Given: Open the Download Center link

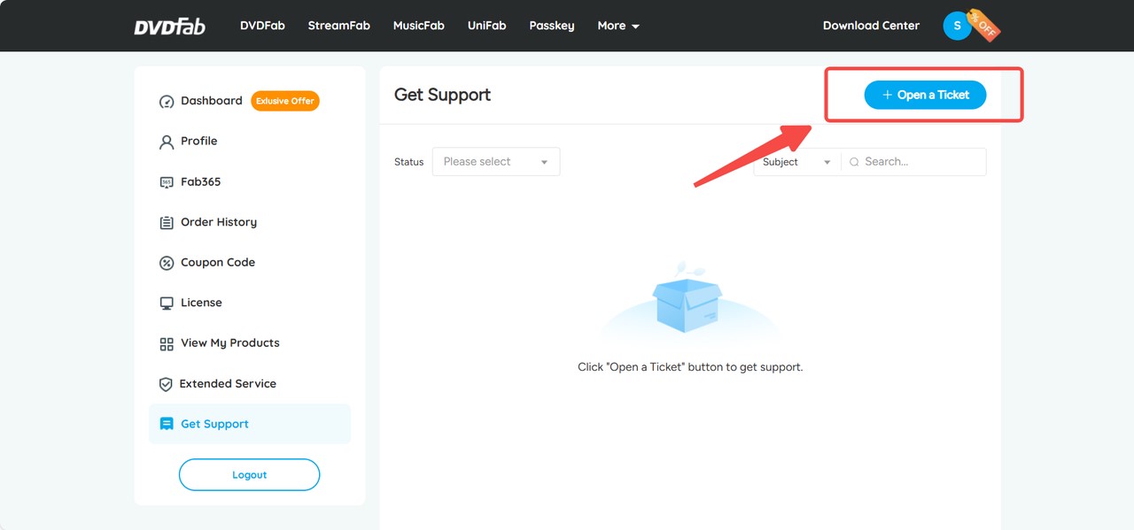Looking at the screenshot, I should click(871, 26).
